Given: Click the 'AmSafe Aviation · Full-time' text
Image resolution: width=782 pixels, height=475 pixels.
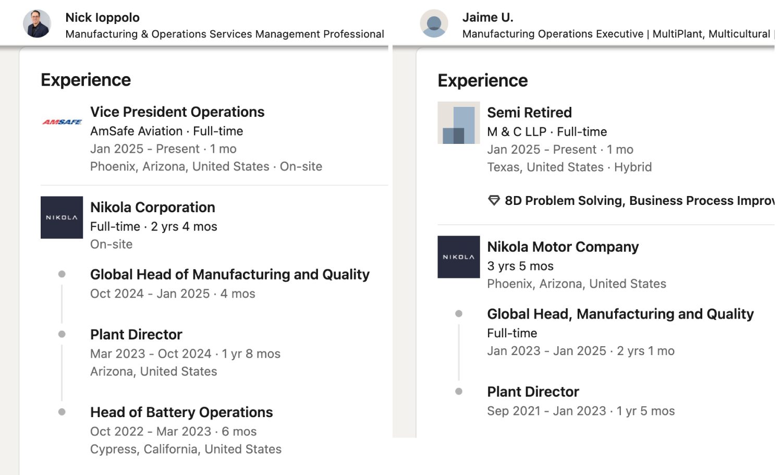Looking at the screenshot, I should point(167,131).
